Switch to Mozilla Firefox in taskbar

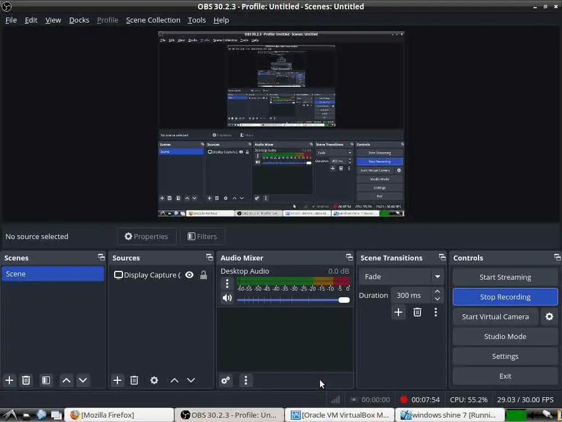(x=120, y=415)
